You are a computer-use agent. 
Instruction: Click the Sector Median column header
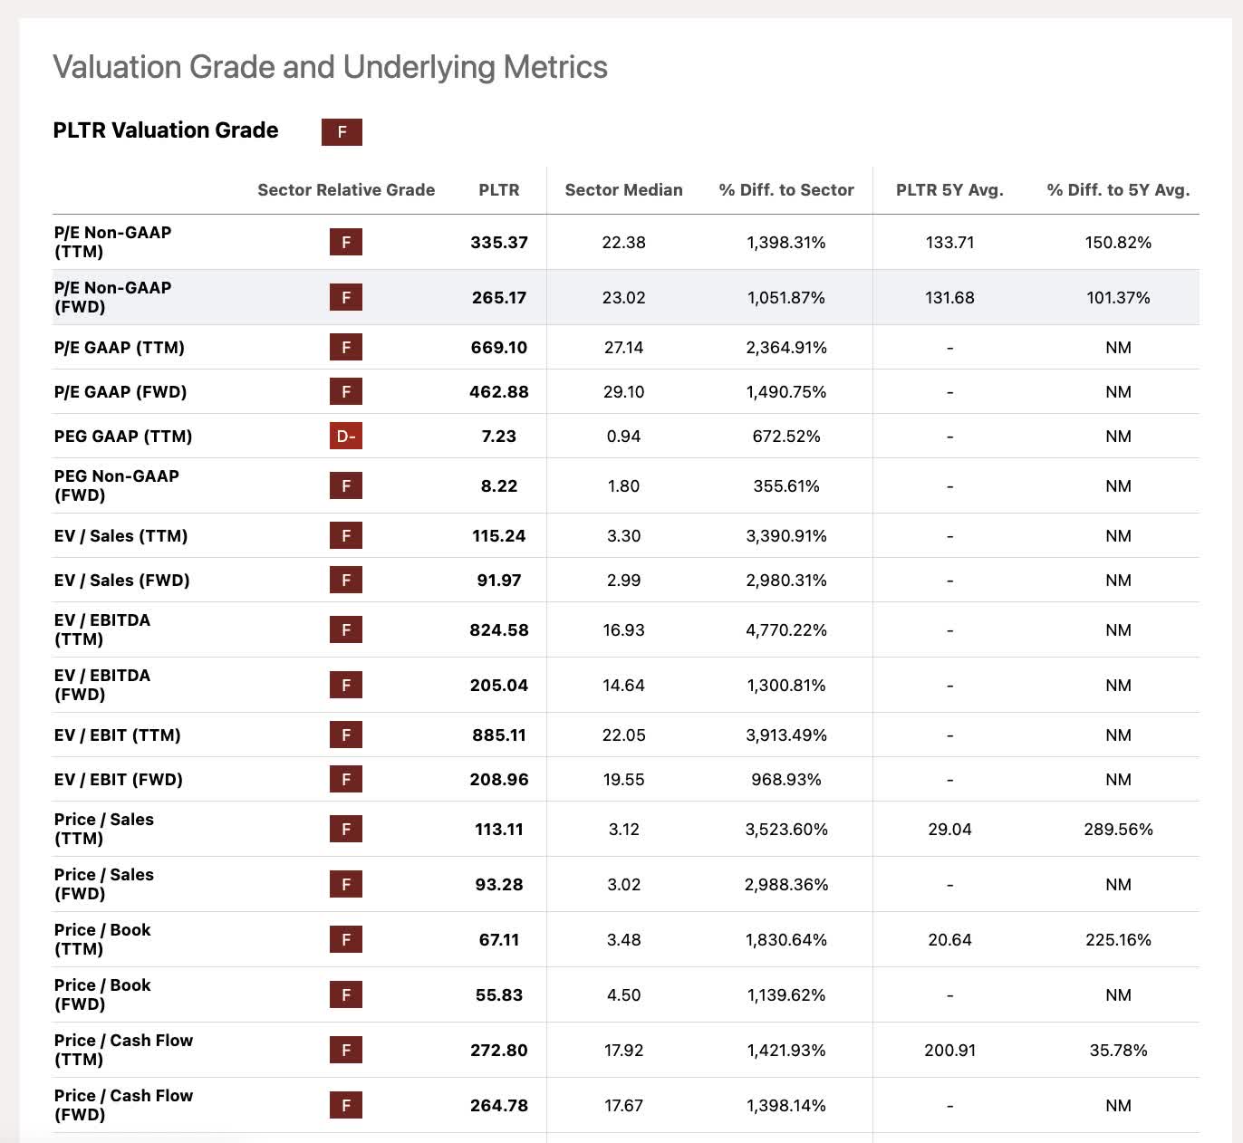click(623, 190)
